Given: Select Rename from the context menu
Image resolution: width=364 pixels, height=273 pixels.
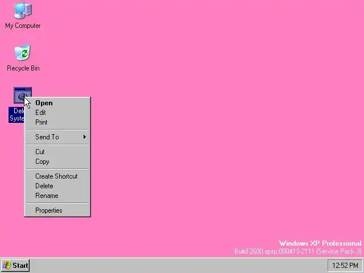Looking at the screenshot, I should point(57,196).
